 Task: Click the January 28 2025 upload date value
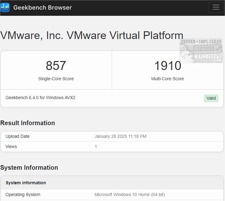click(120, 136)
